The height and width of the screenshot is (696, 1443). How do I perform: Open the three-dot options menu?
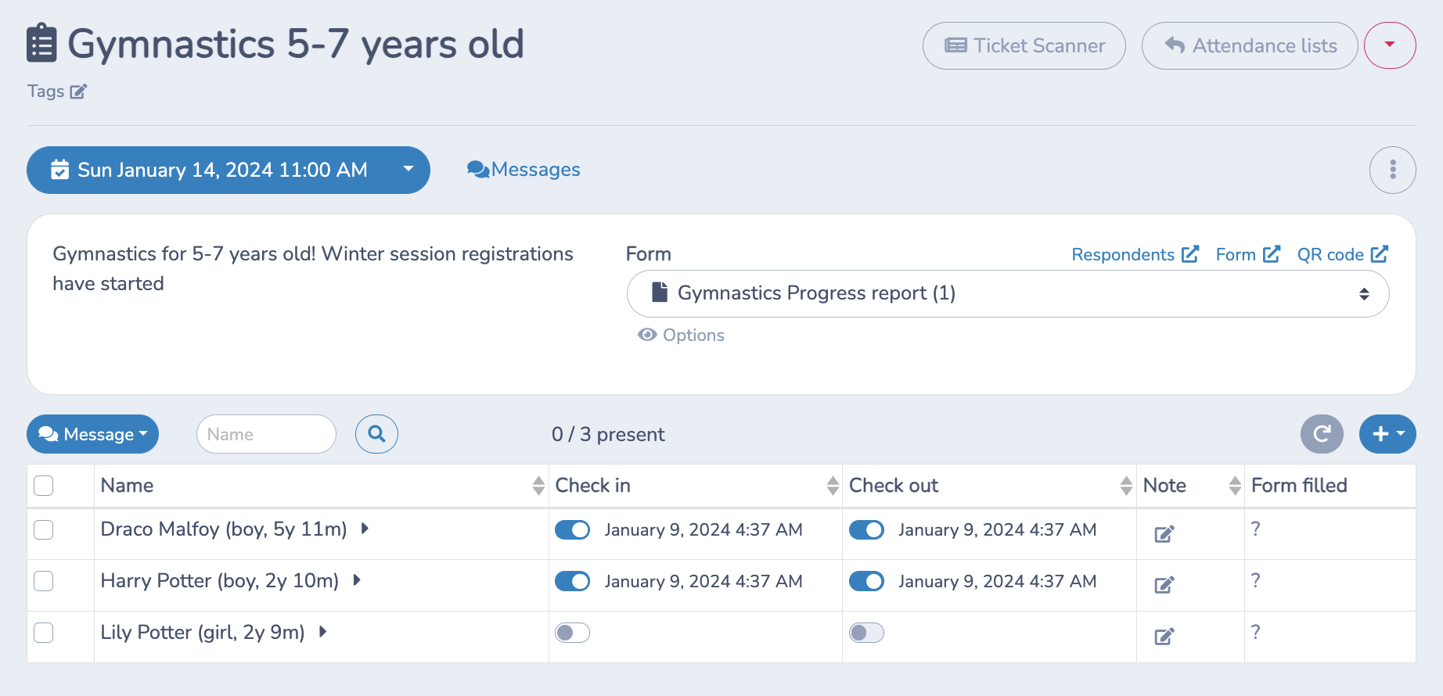(x=1392, y=170)
